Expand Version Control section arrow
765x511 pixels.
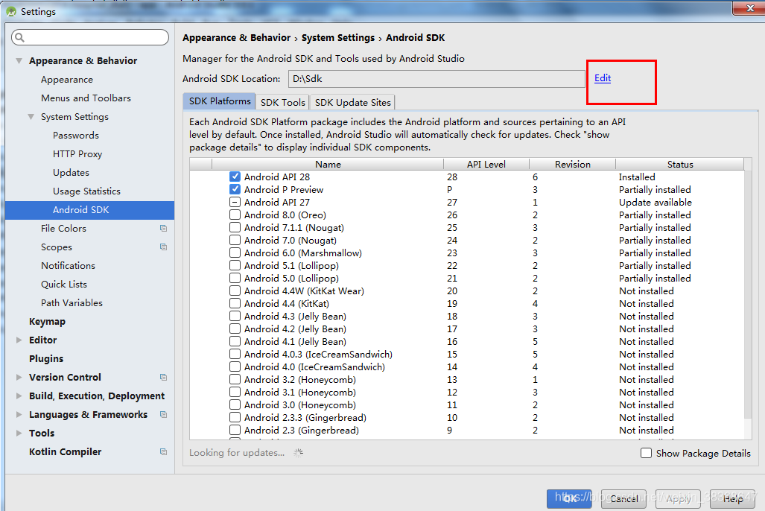(19, 377)
